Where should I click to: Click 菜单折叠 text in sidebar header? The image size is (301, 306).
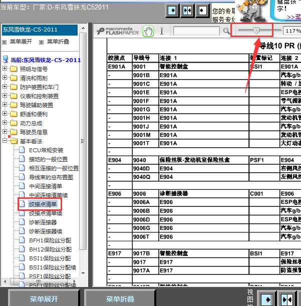click(58, 42)
